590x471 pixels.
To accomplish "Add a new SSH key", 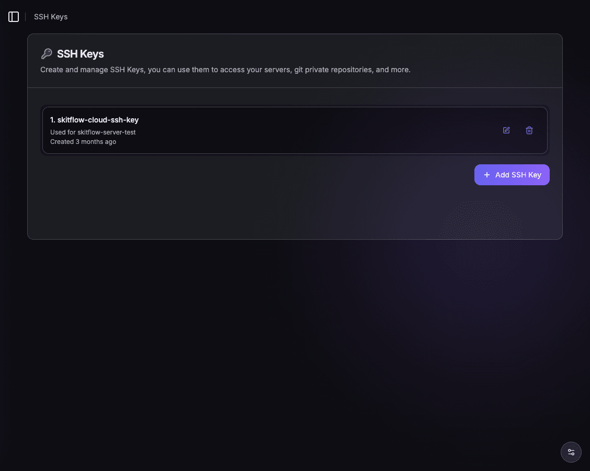I will 512,175.
